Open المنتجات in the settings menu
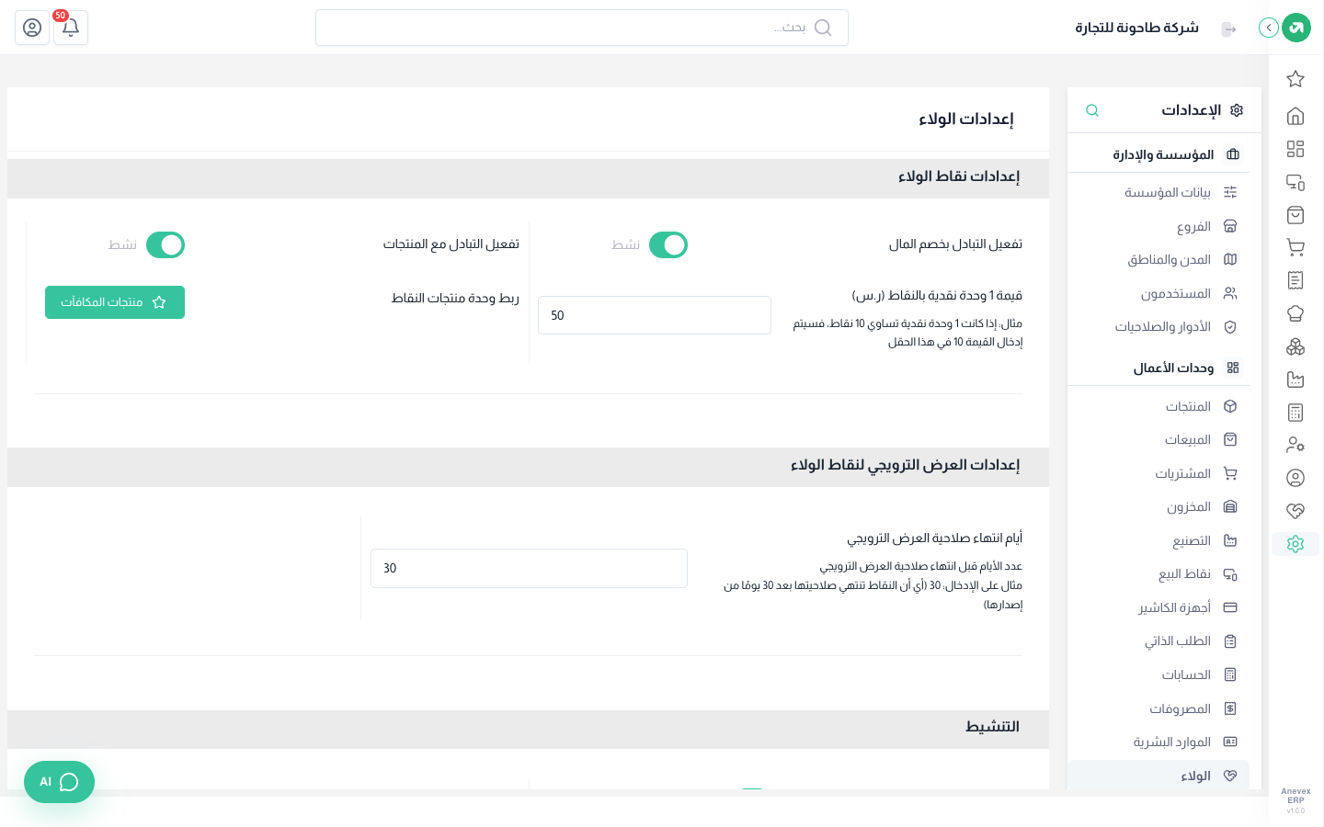Viewport: 1324px width, 827px height. [1158, 406]
